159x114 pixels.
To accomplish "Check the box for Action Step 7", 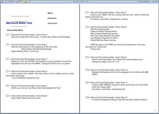I will tap(87, 12).
